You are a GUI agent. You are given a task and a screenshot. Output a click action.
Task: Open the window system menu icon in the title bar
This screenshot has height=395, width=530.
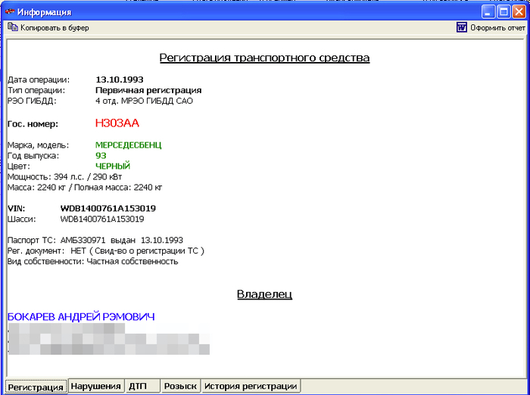[10, 12]
